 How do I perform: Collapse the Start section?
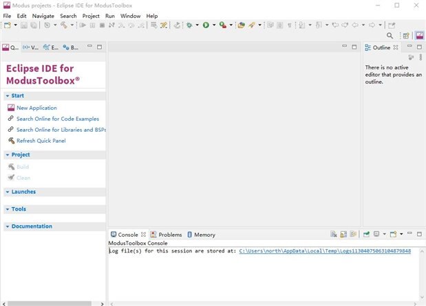(x=8, y=96)
